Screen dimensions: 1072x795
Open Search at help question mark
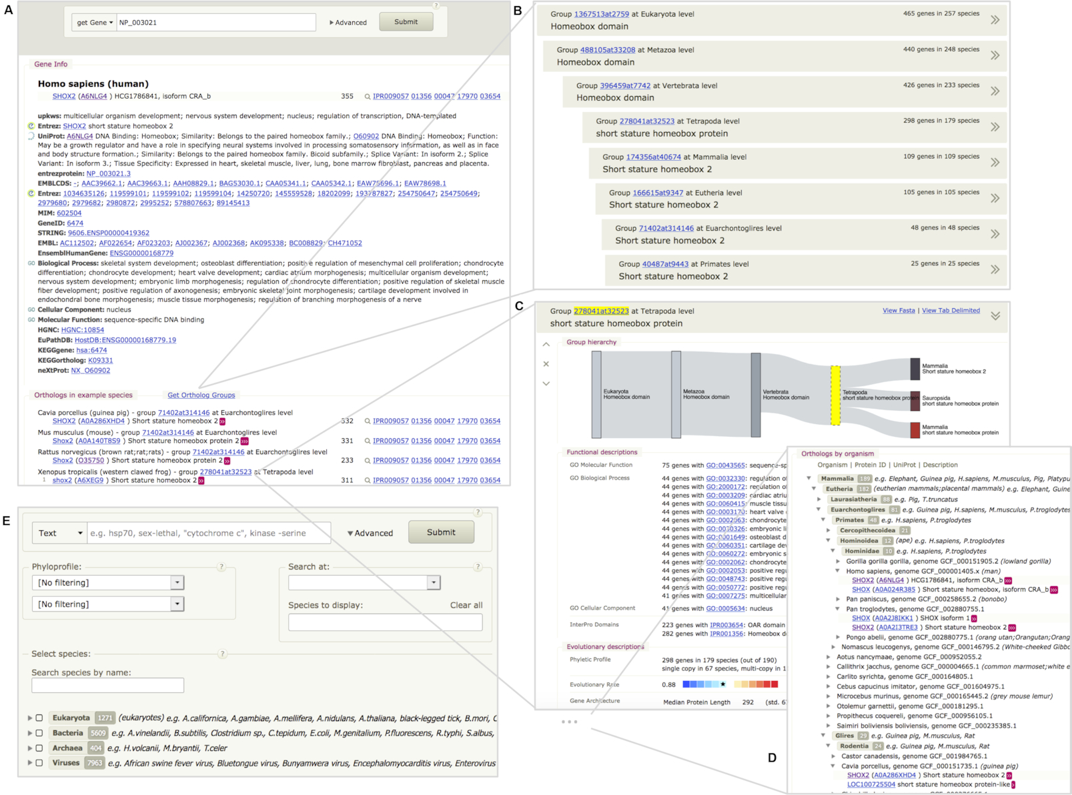(x=478, y=567)
